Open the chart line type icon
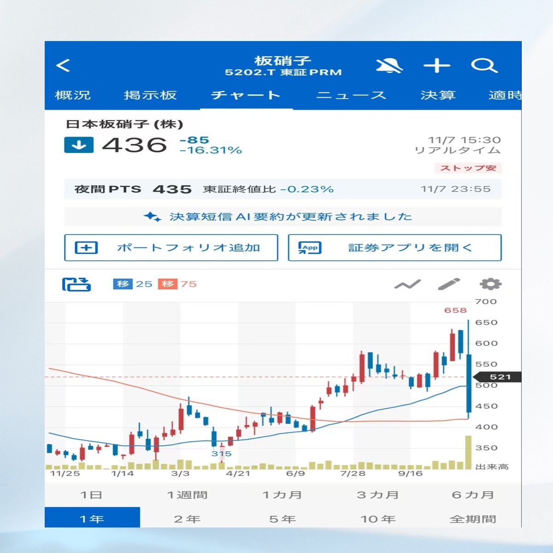Screen dimensions: 553x553 pos(408,284)
